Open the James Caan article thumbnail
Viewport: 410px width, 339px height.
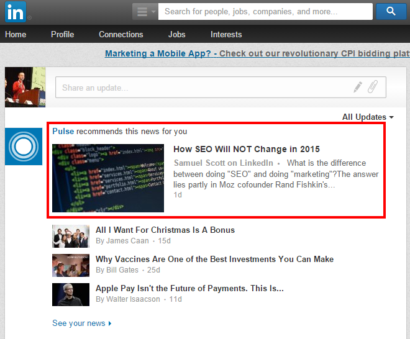click(x=71, y=237)
